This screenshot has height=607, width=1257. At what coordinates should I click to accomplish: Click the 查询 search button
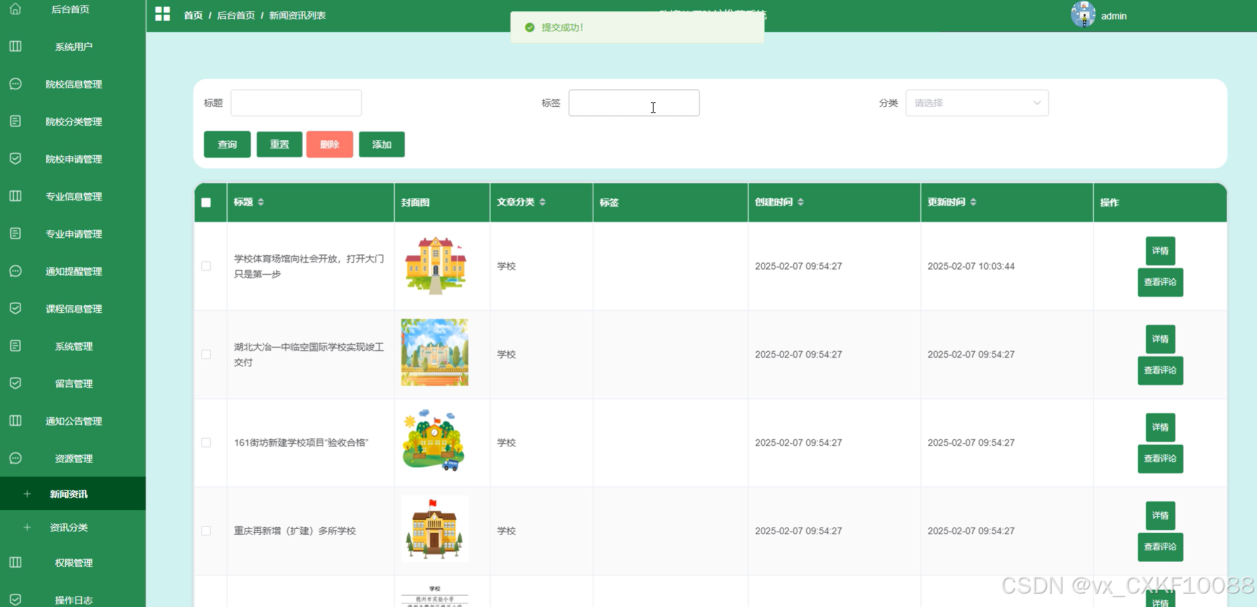(227, 144)
